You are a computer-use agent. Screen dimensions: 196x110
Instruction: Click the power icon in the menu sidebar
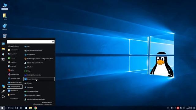click(x=3, y=97)
